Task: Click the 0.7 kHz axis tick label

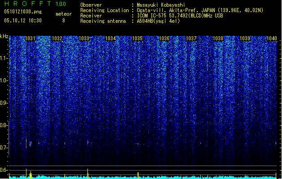Action: [4, 148]
